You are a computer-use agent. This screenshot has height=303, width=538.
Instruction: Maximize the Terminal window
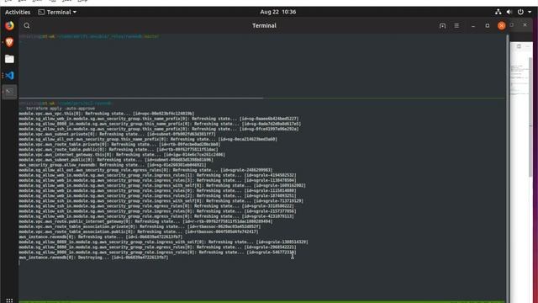click(488, 26)
